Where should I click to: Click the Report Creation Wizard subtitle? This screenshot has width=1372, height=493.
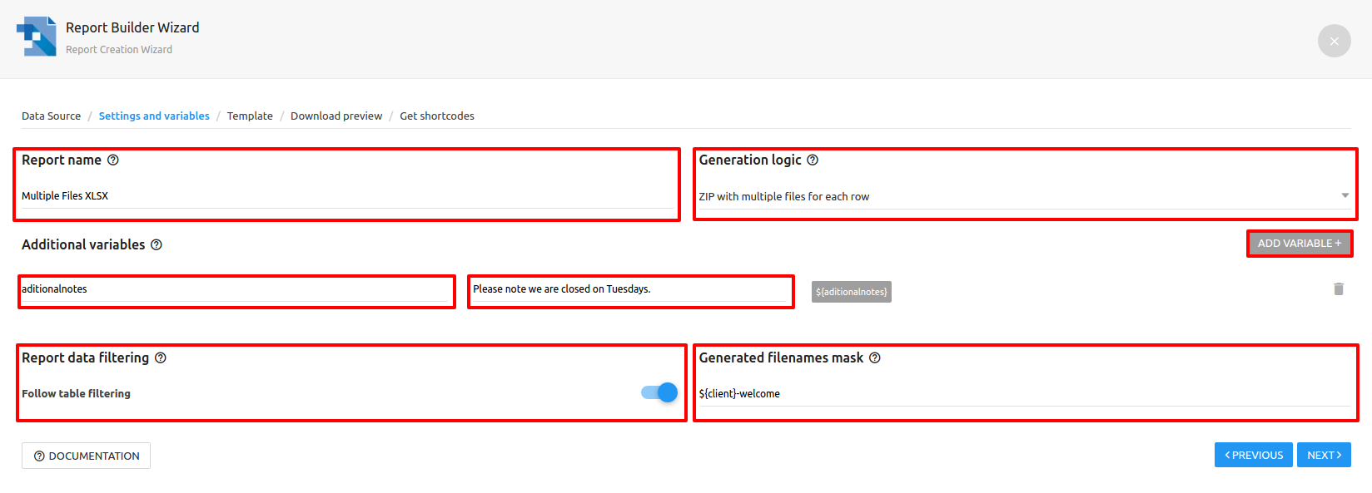pos(119,49)
